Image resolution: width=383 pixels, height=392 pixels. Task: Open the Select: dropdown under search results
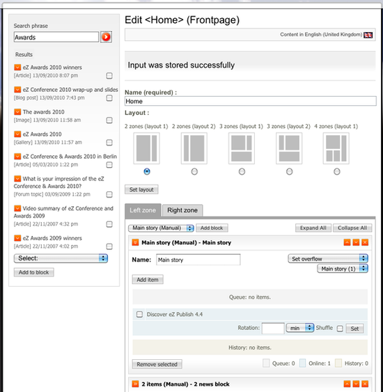click(61, 258)
